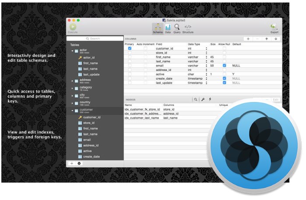
Task: Click the actor table icon
Action: point(76,51)
